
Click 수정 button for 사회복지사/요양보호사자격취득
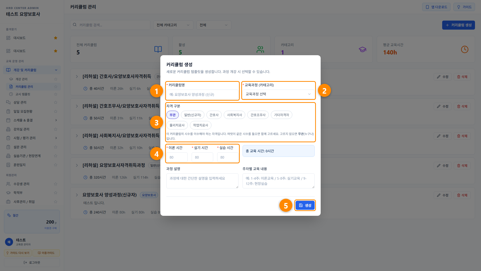point(443,136)
